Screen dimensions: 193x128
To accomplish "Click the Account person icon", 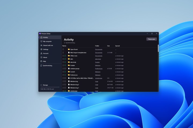I will pos(41,53).
